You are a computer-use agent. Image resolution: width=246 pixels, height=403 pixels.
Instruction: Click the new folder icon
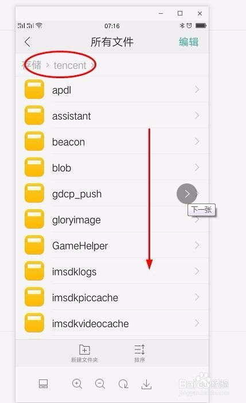(84, 350)
